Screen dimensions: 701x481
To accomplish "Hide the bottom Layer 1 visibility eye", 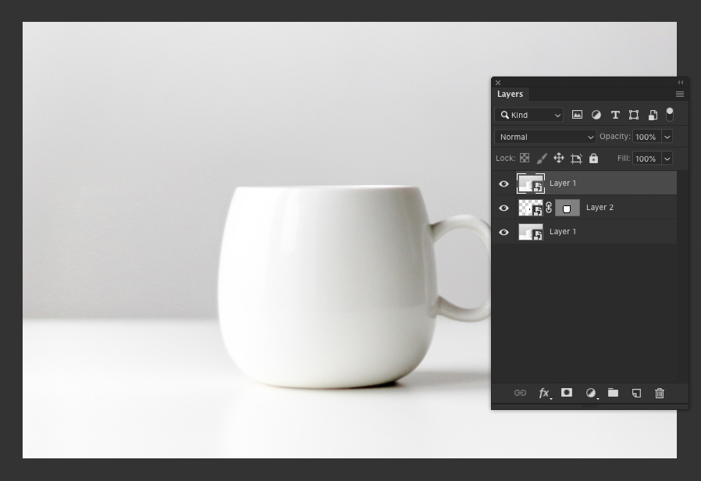I will point(504,232).
